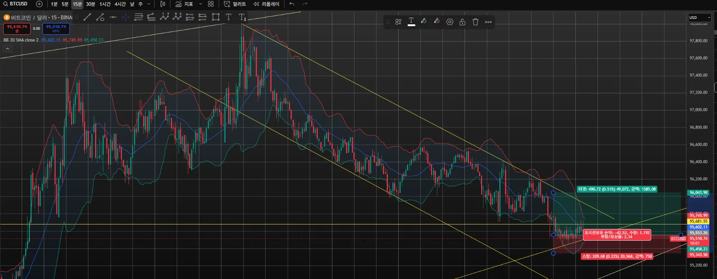The height and width of the screenshot is (279, 717).
Task: Click the 95,681.55 yellow line price tag
Action: click(698, 221)
